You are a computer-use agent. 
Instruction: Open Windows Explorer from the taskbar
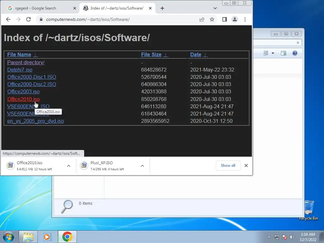click(28, 237)
